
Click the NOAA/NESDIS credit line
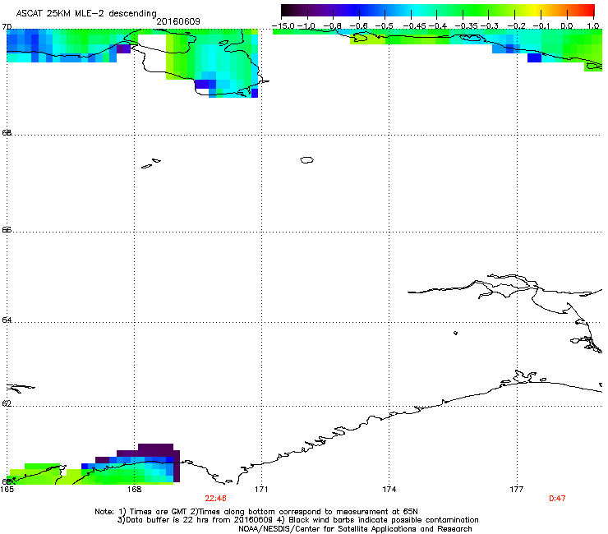(x=355, y=529)
